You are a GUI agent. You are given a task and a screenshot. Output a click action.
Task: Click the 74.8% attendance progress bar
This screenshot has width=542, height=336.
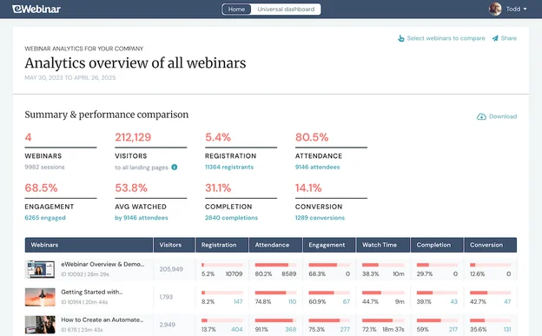pyautogui.click(x=276, y=293)
